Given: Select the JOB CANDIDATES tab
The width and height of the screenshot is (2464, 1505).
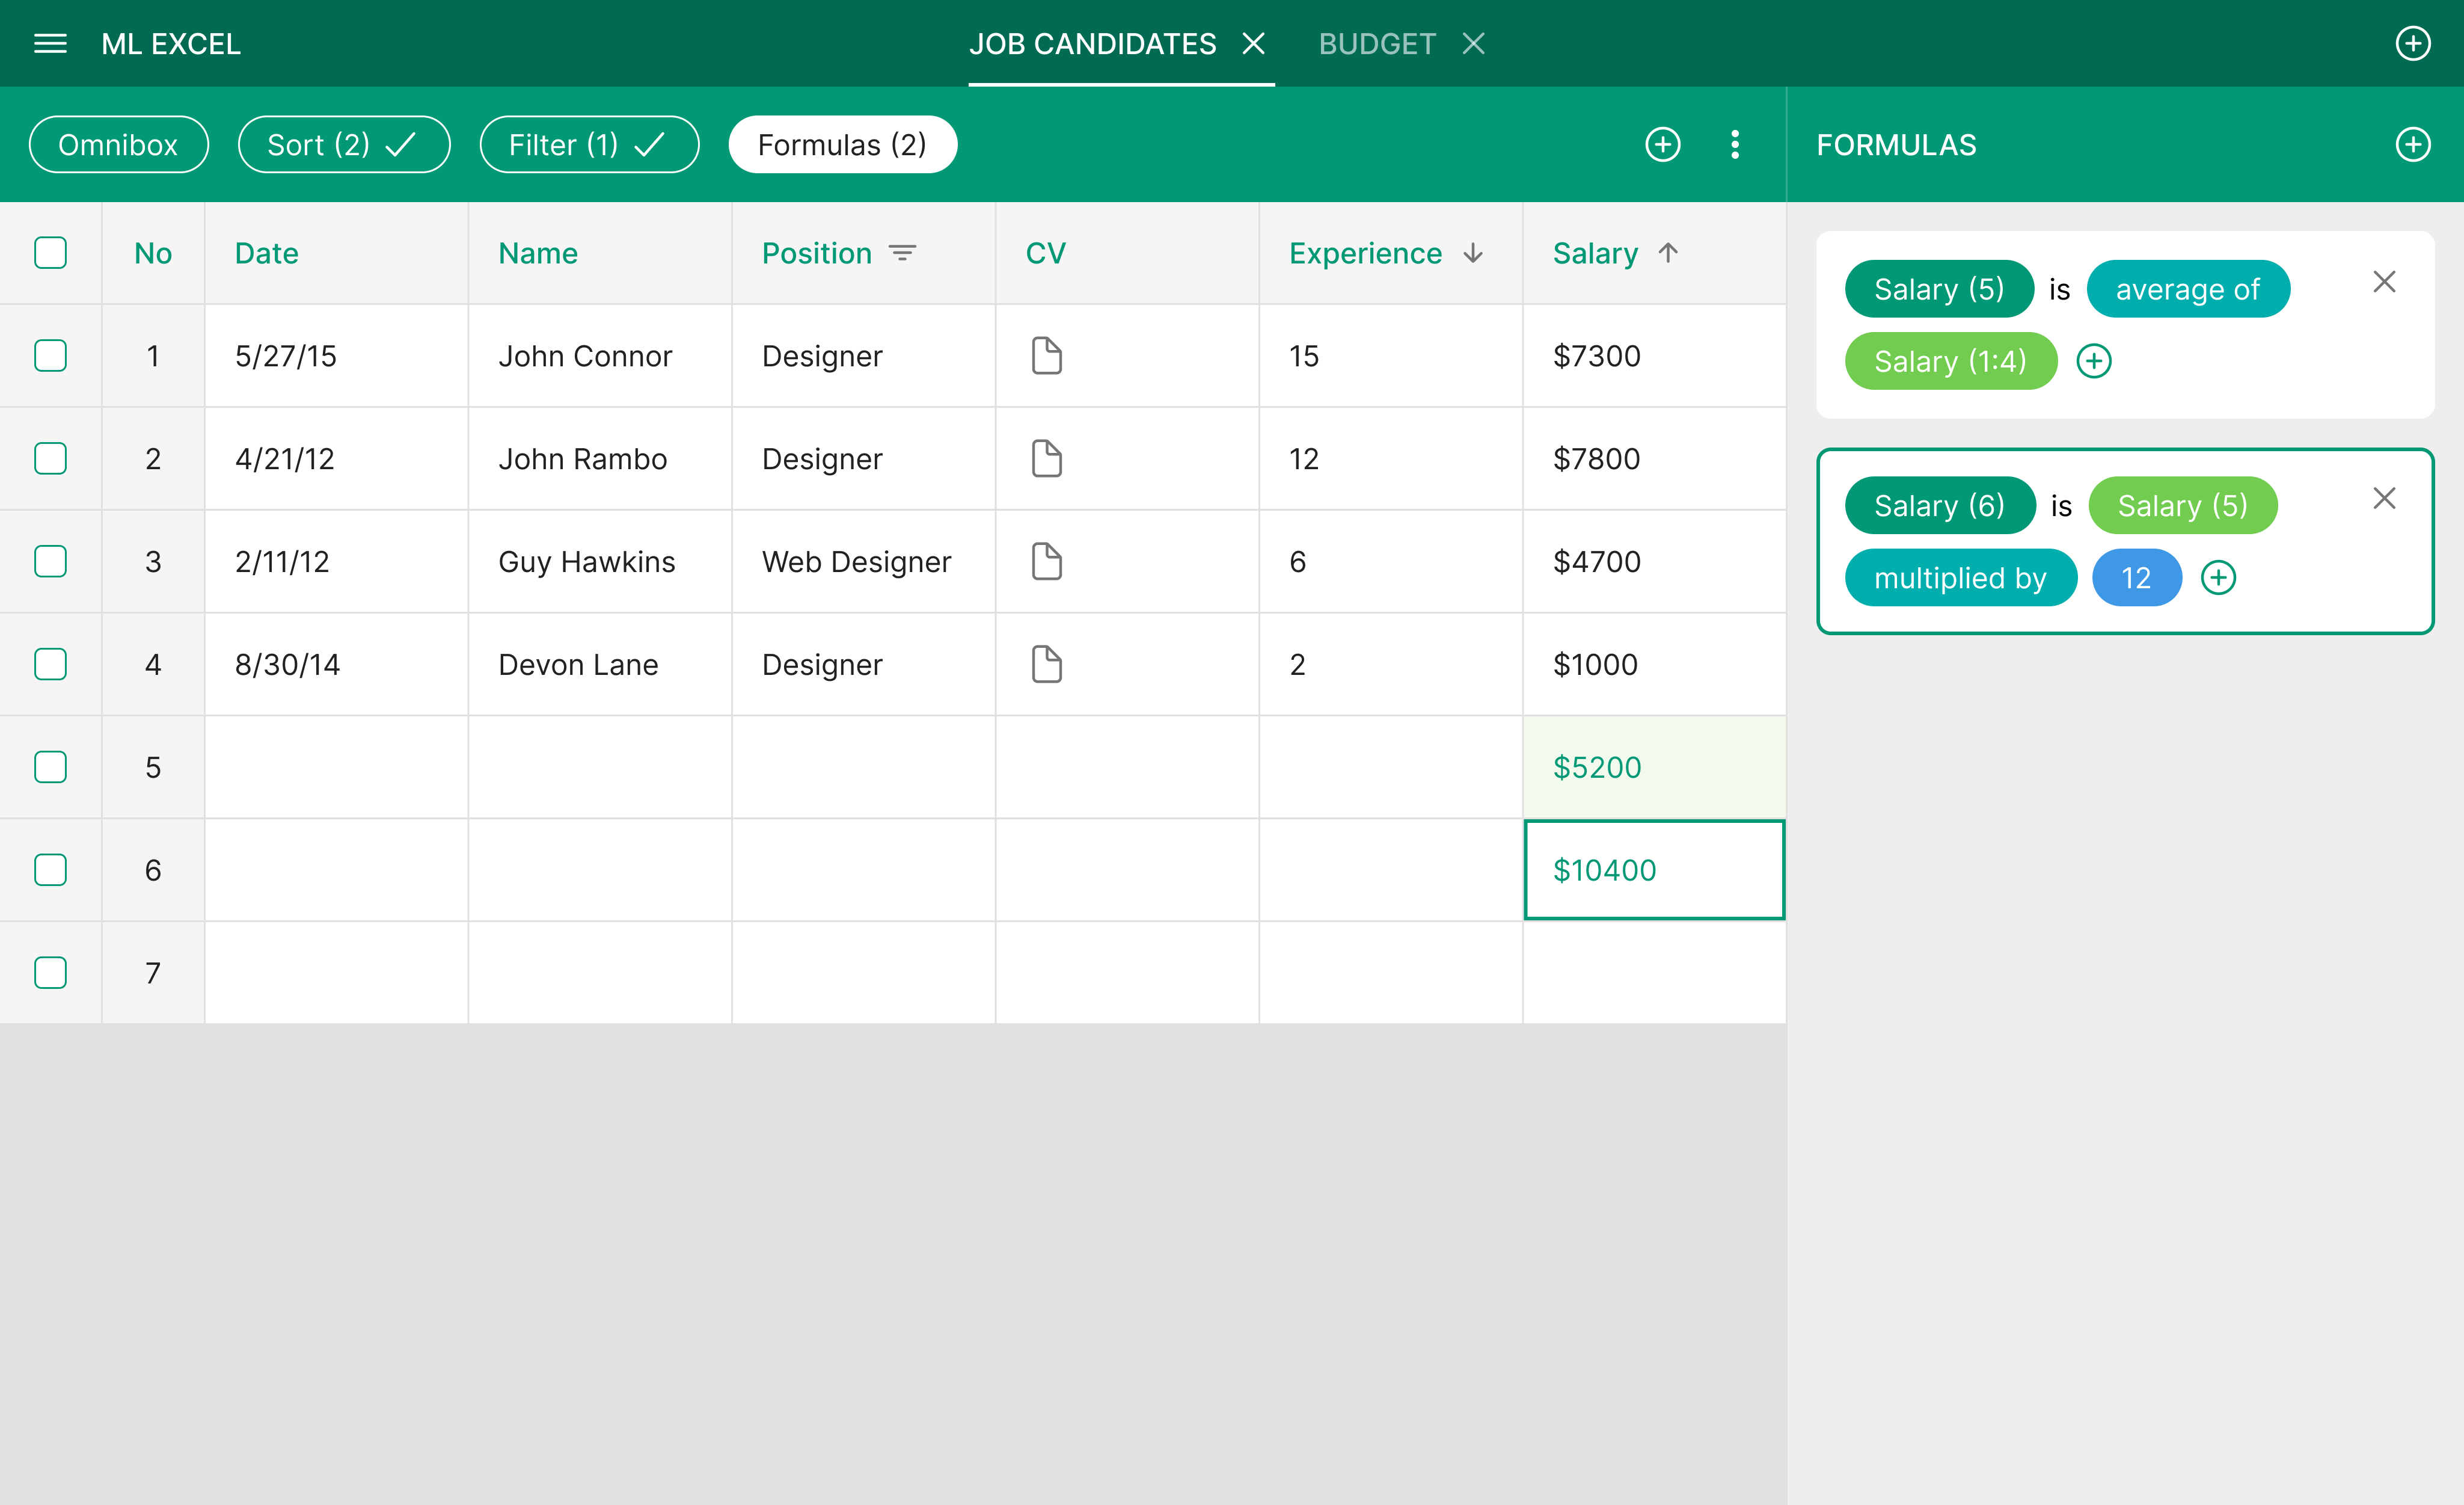Looking at the screenshot, I should 1093,44.
